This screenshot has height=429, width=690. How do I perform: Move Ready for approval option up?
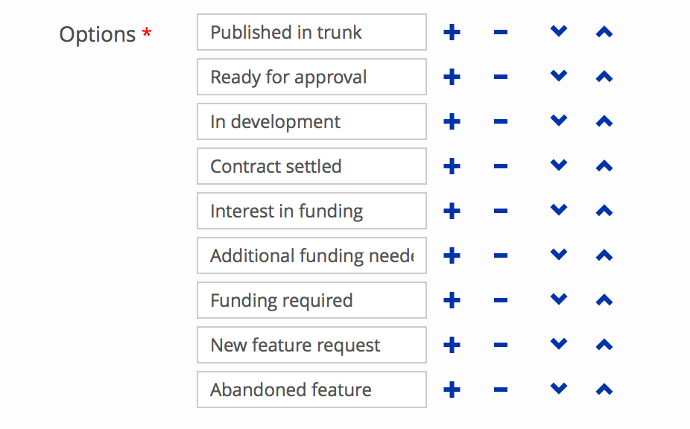tap(604, 77)
